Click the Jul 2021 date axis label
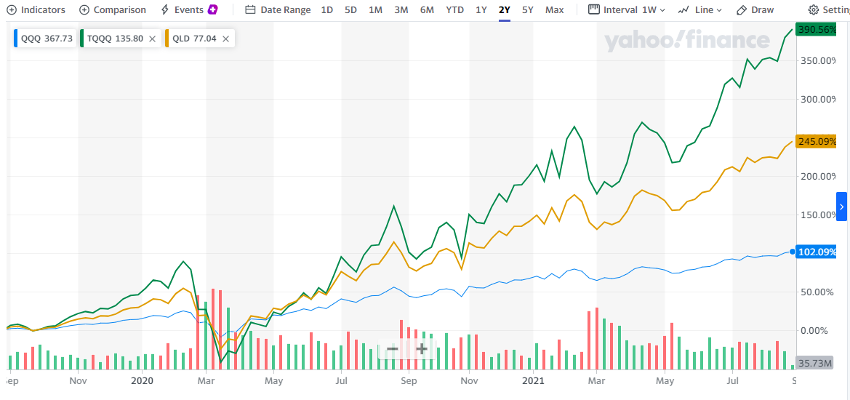Viewport: 850px width, 400px height. tap(732, 380)
